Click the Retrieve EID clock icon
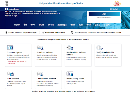 pos(70,48)
